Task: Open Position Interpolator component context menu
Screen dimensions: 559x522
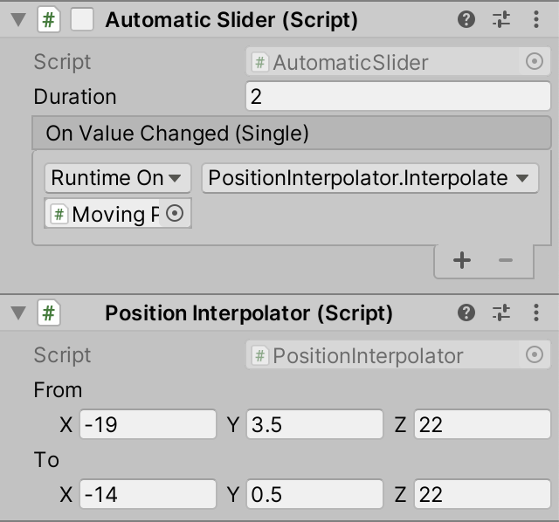Action: (x=535, y=313)
